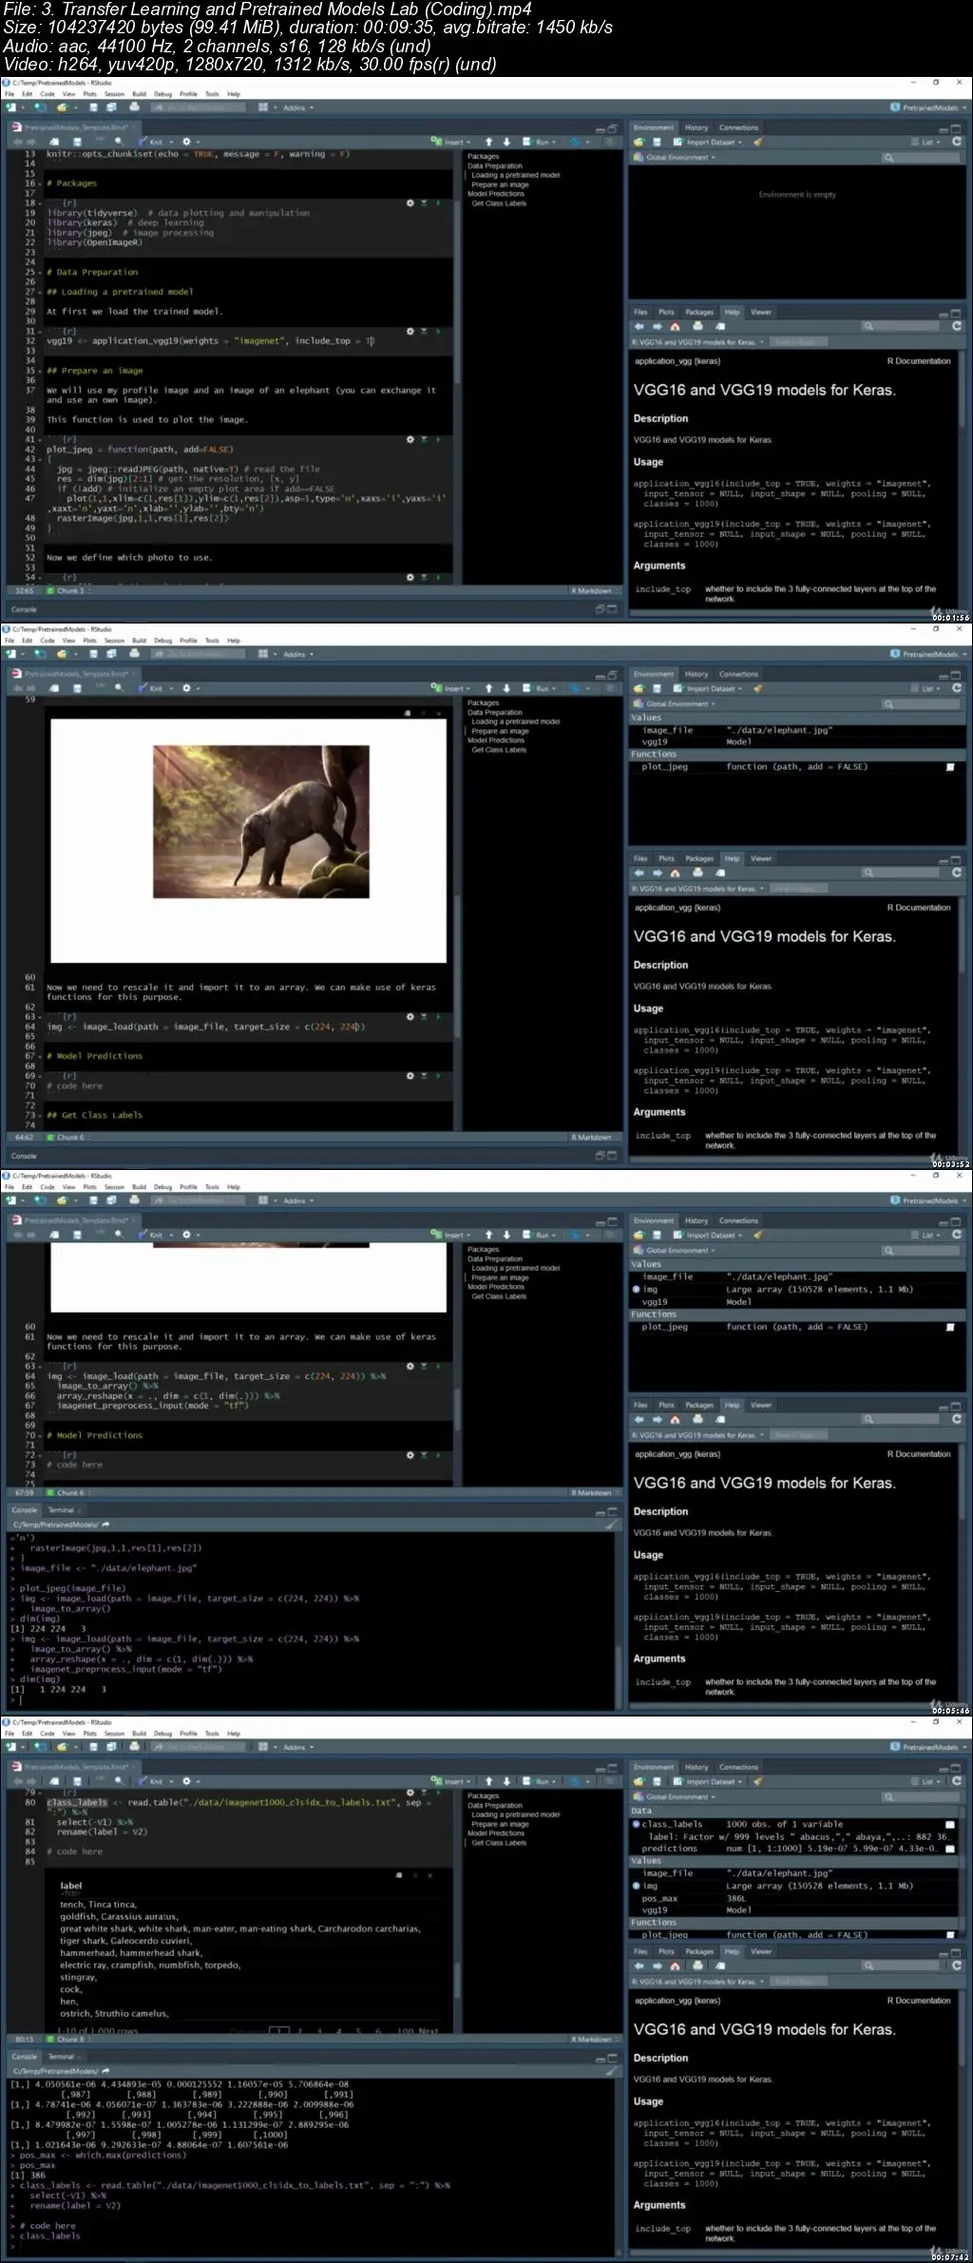This screenshot has width=973, height=2263.
Task: Open Plots tab in 00:03:52 frame
Action: (x=666, y=858)
